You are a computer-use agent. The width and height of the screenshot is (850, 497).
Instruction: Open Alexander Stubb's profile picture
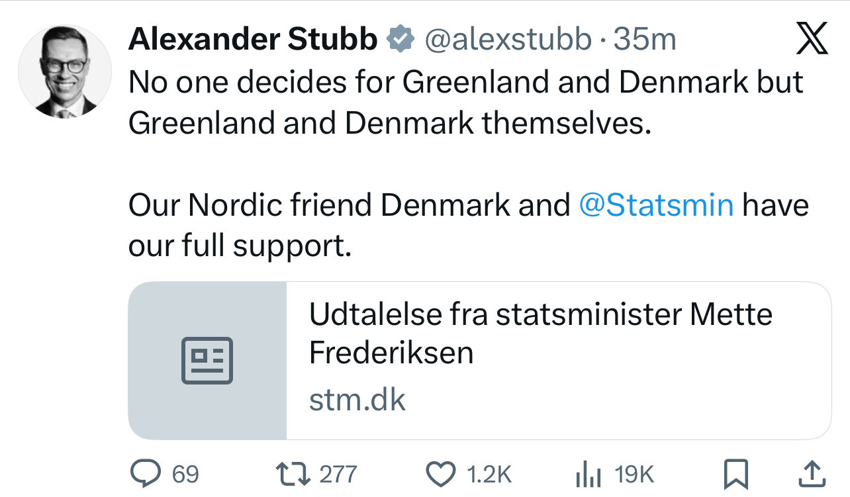pos(64,72)
